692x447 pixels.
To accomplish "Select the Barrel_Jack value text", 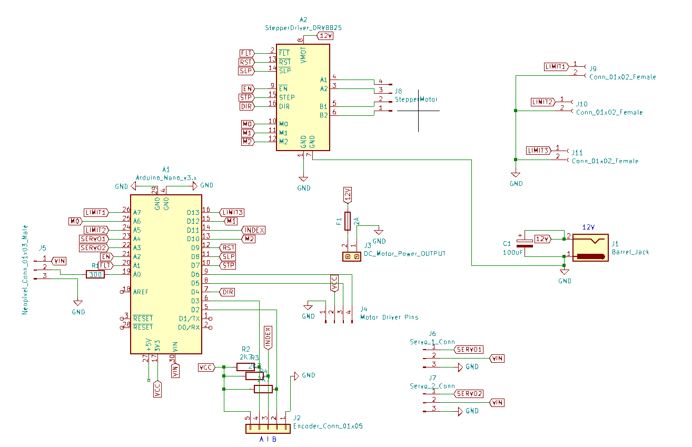I will [x=630, y=252].
